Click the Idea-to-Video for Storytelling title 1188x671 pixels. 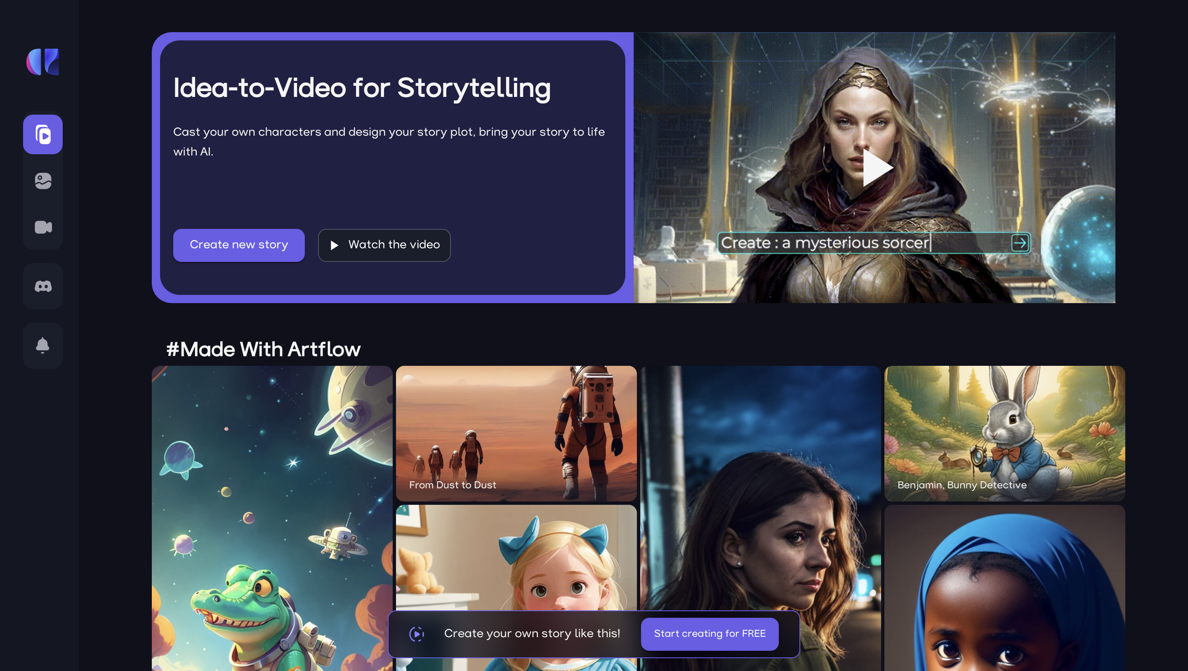[x=362, y=87]
